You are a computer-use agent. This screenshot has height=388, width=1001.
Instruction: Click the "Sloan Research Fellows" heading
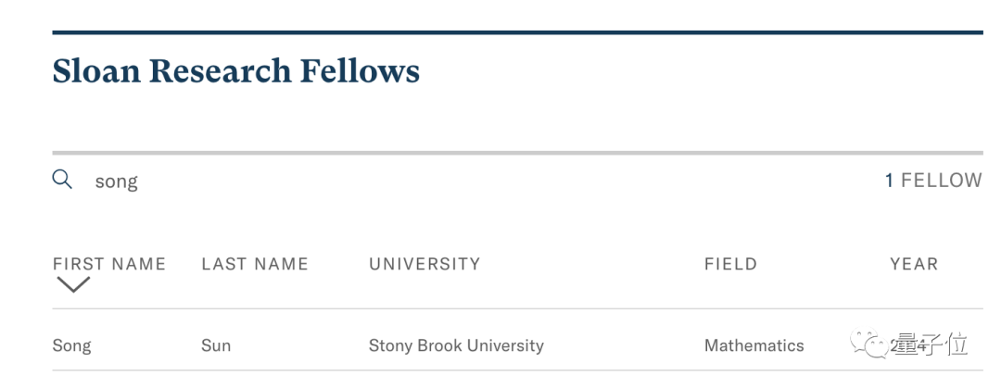(x=235, y=71)
